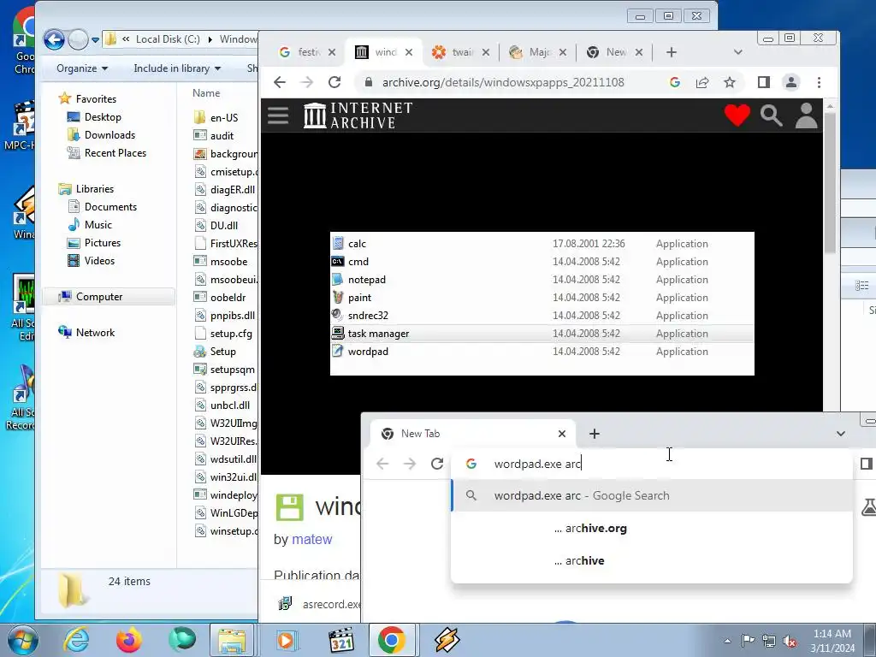Select 'wordpad.exe arc - Google Search' suggestion
This screenshot has height=657, width=876.
(x=651, y=495)
